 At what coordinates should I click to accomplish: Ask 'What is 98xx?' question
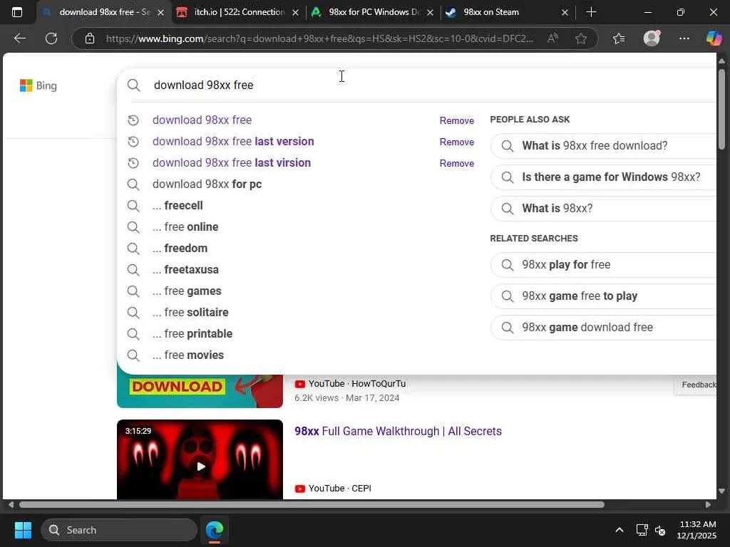click(603, 209)
